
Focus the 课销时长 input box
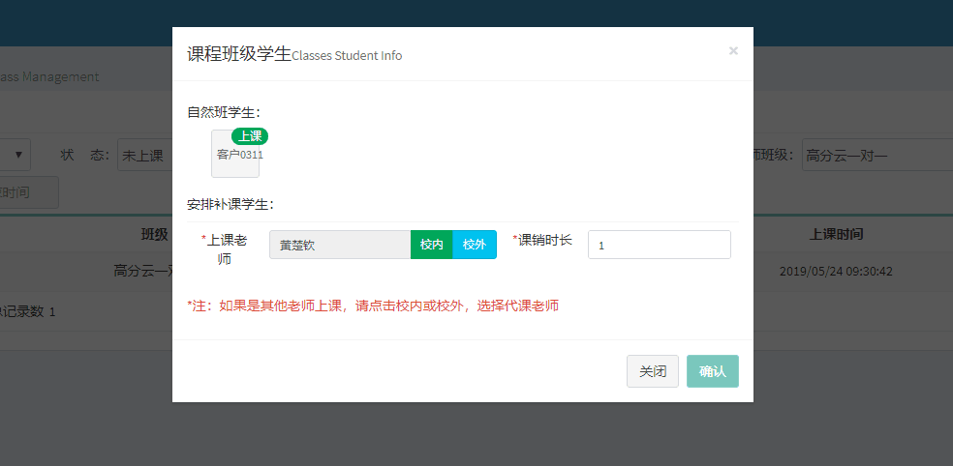[659, 245]
